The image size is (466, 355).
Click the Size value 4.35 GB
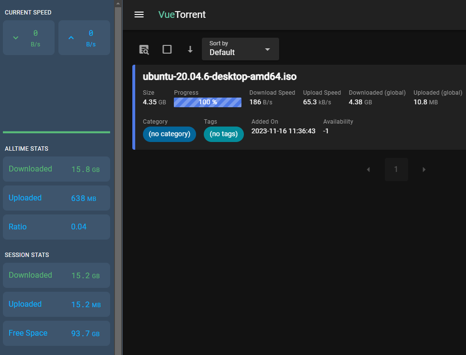(x=154, y=102)
